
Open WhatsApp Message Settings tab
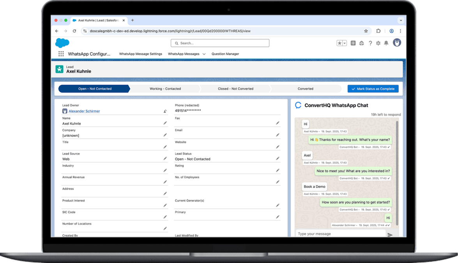(x=140, y=54)
